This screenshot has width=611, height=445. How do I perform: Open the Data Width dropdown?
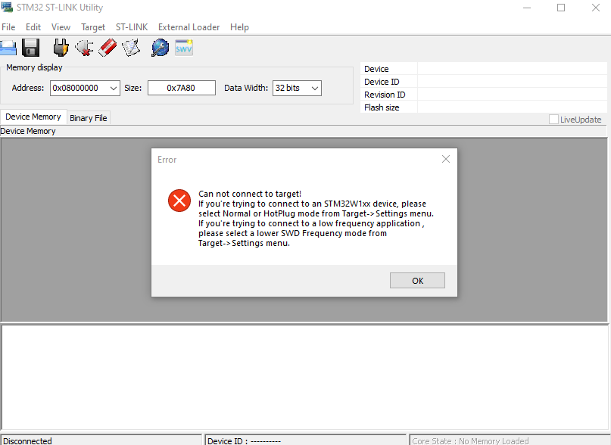tap(315, 89)
